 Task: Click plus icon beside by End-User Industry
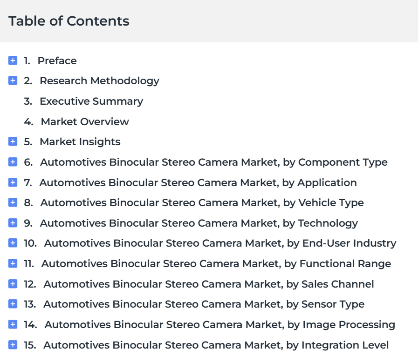(13, 243)
